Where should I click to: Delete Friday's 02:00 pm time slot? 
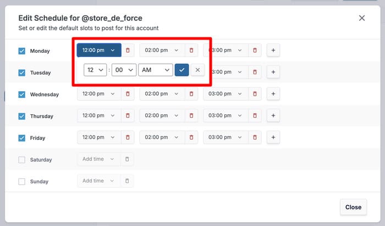tap(191, 137)
